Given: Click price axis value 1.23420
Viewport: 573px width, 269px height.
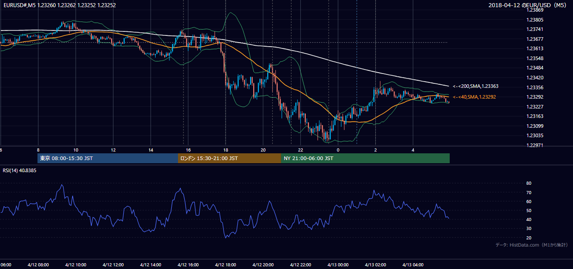Looking at the screenshot, I should pos(534,78).
